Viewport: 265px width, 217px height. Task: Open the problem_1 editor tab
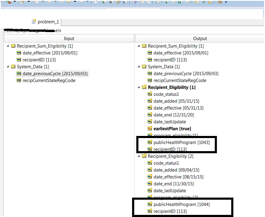46,22
